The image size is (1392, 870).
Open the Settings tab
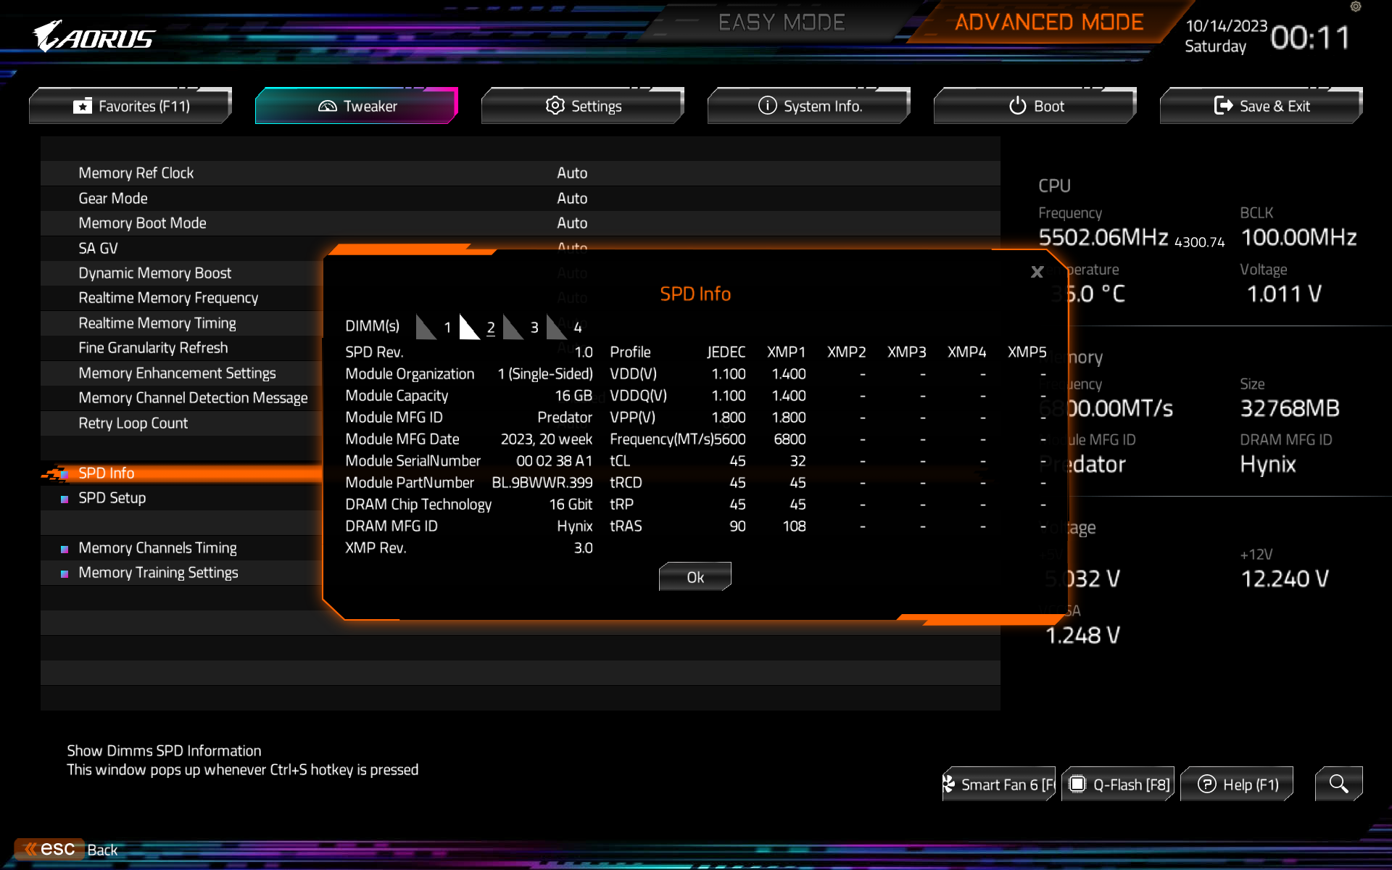pyautogui.click(x=583, y=106)
